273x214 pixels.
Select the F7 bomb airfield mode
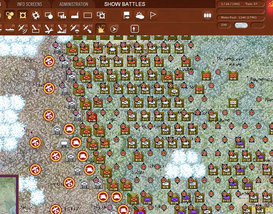49,29
